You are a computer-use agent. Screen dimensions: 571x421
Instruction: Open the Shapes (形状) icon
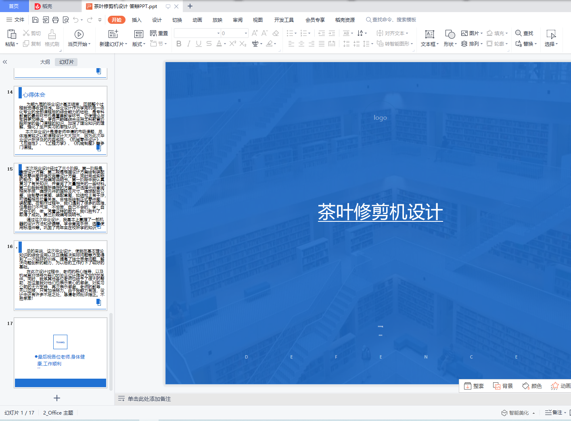point(450,34)
